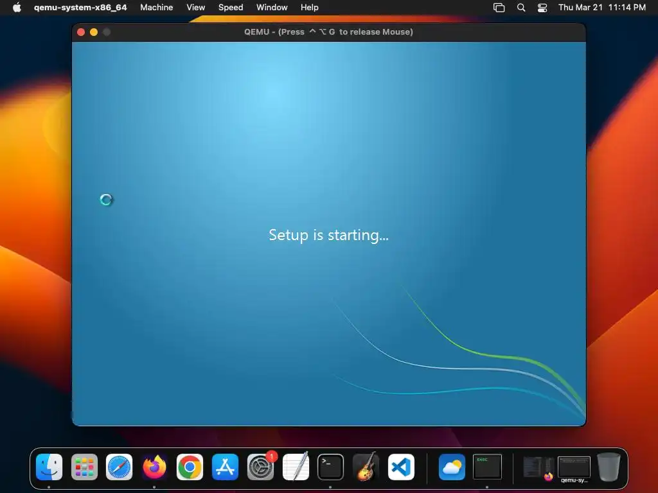
Task: Open GarageBand guitar icon in Dock
Action: click(x=366, y=467)
